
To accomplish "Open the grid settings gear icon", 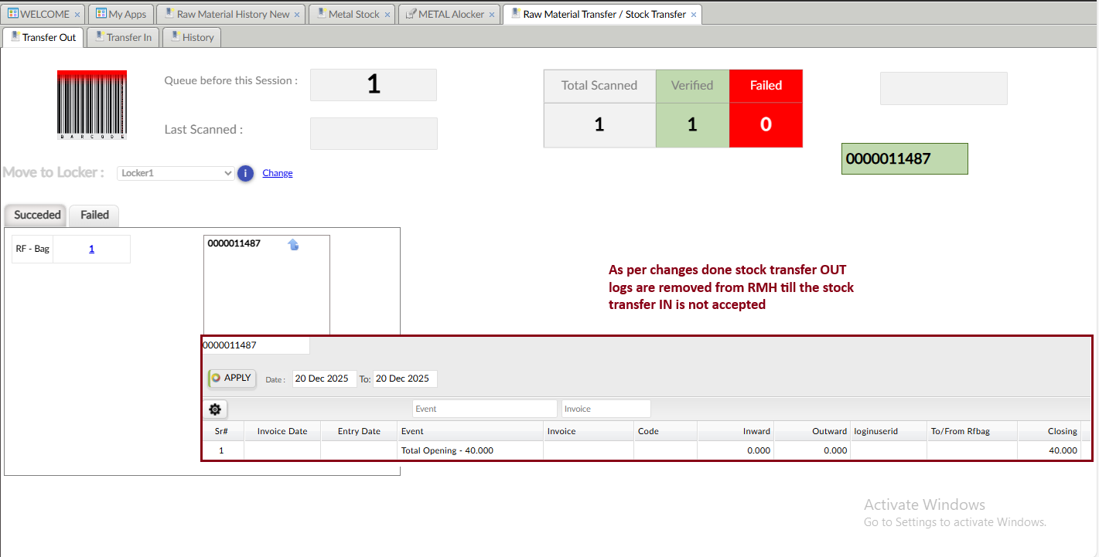I will pos(215,409).
